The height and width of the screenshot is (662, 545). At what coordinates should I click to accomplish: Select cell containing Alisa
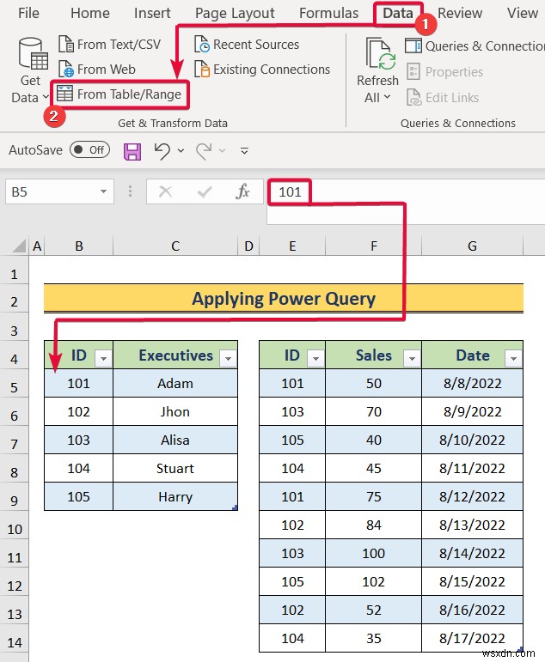tap(175, 440)
